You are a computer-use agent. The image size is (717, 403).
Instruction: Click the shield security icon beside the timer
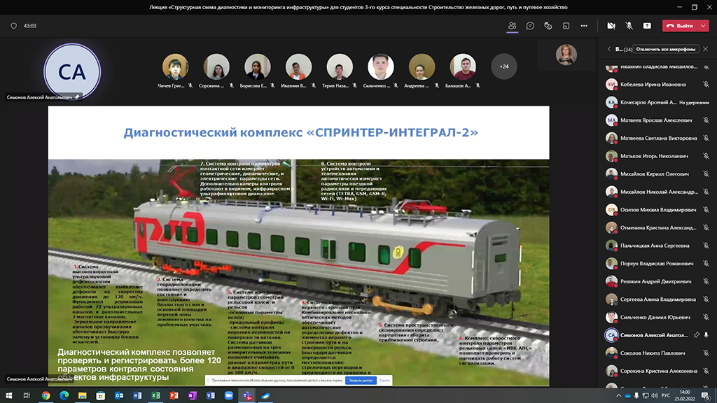click(14, 26)
